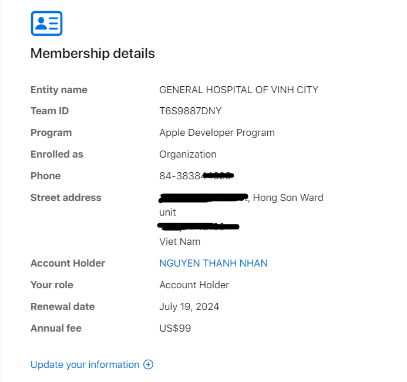
Task: Click the Entity name label
Action: [59, 90]
